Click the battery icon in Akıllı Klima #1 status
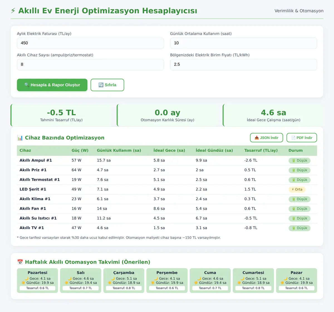This screenshot has width=334, height=312. pyautogui.click(x=294, y=199)
